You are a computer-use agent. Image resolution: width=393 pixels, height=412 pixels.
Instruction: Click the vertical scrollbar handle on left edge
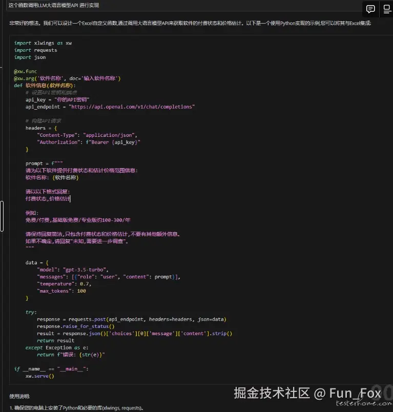pos(2,216)
